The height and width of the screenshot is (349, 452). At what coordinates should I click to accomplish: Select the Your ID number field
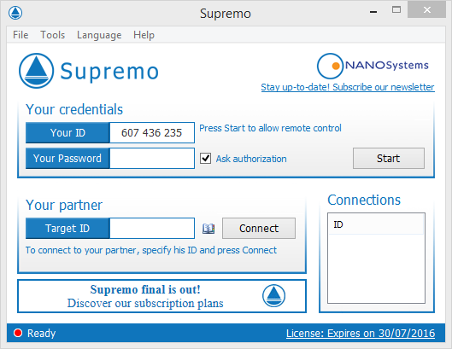tap(152, 133)
